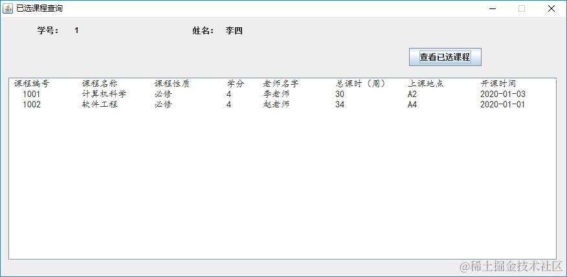Click the name value 李四

pyautogui.click(x=234, y=30)
